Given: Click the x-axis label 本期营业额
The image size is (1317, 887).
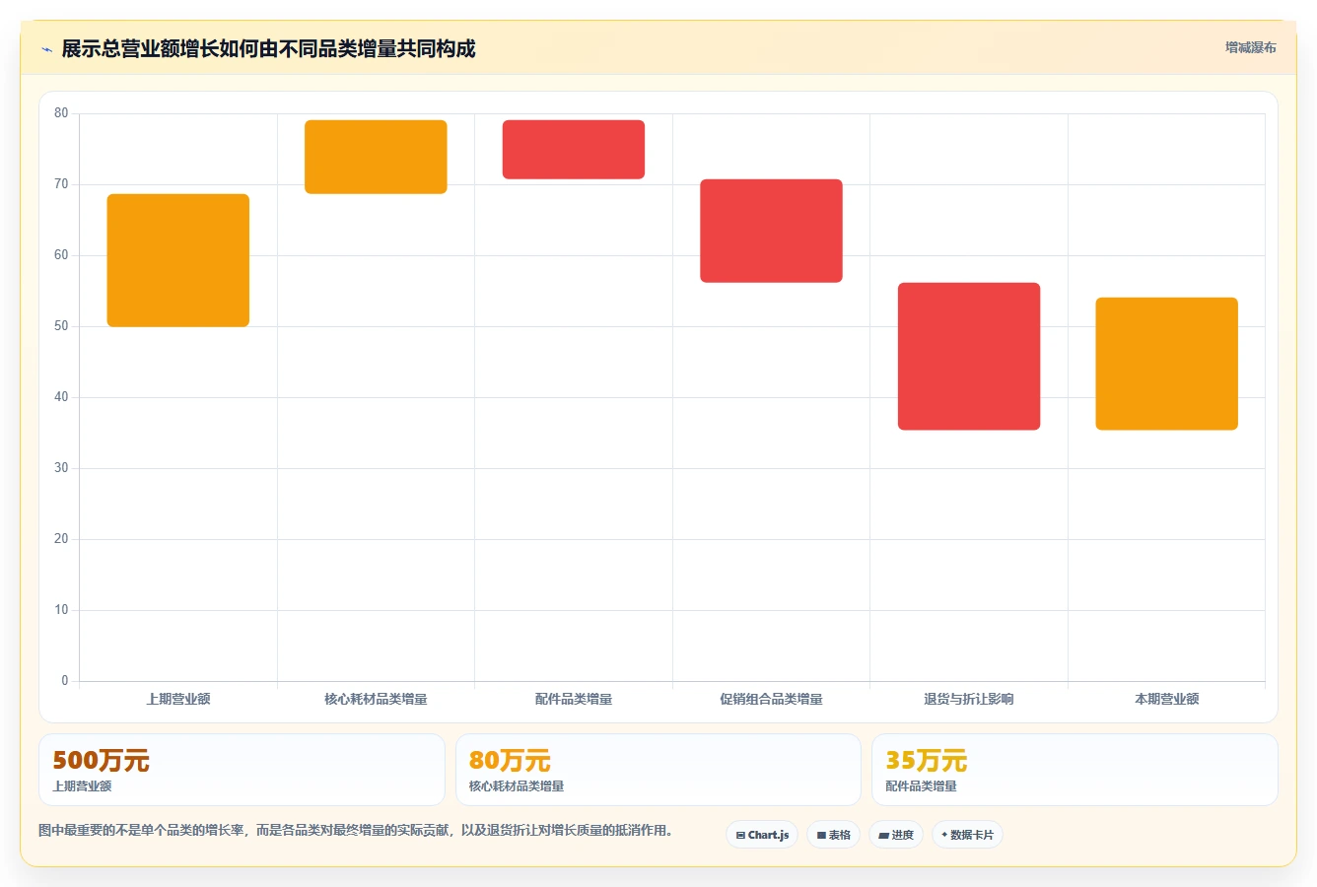Looking at the screenshot, I should (x=1166, y=699).
